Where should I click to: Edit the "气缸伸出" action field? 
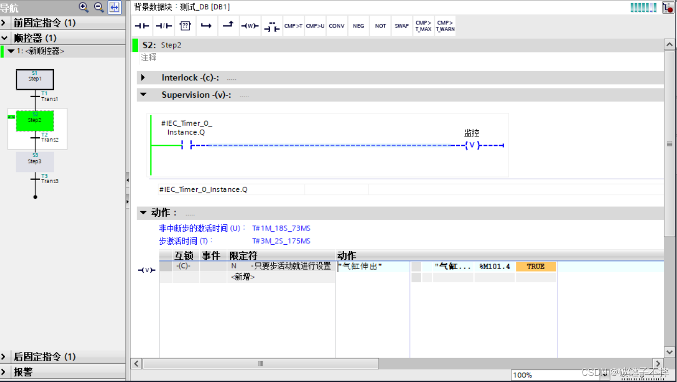373,267
